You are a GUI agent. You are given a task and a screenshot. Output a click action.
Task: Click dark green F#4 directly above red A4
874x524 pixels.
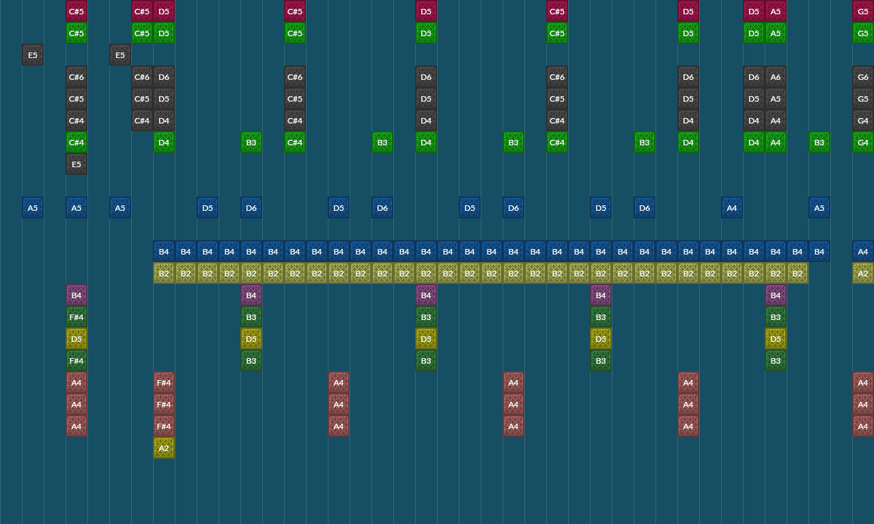pos(76,360)
